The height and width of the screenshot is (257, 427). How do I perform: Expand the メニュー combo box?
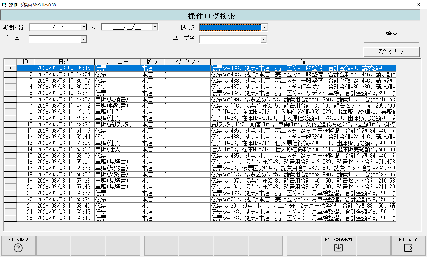[x=84, y=40]
